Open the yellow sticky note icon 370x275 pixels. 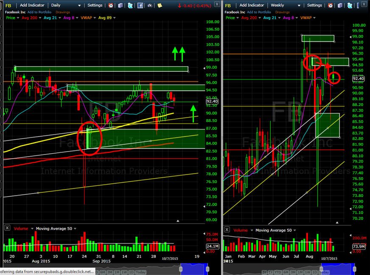tap(160, 5)
